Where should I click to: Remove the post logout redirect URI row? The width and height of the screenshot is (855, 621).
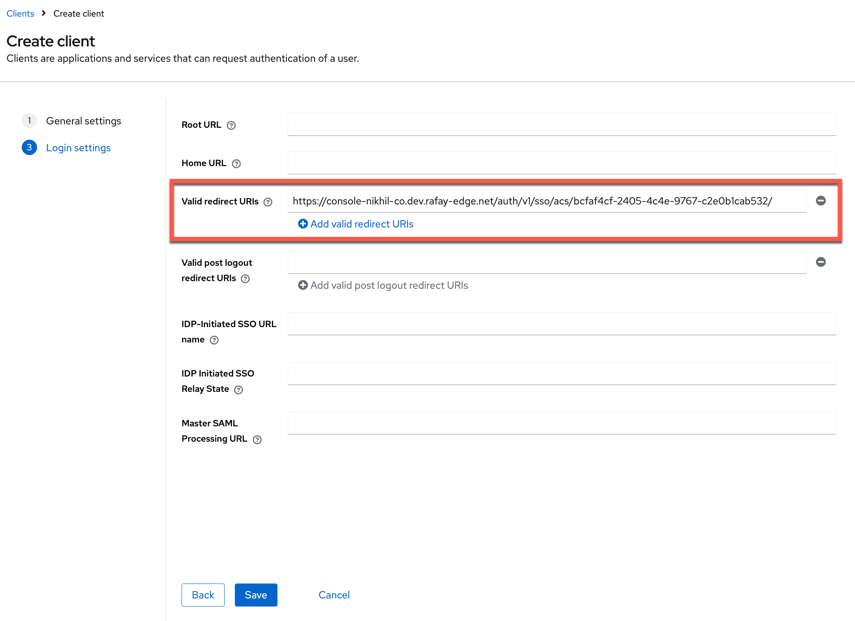(x=820, y=262)
